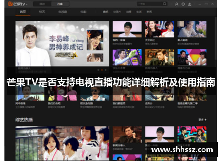Open the large children thumbnail under 综艺热播

[x=62, y=143]
